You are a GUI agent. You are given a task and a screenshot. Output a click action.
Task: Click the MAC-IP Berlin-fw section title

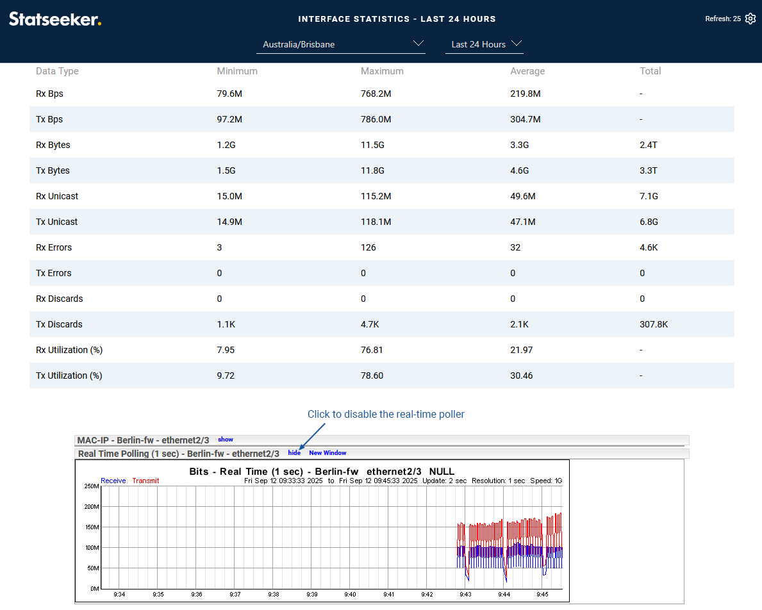[x=143, y=440]
